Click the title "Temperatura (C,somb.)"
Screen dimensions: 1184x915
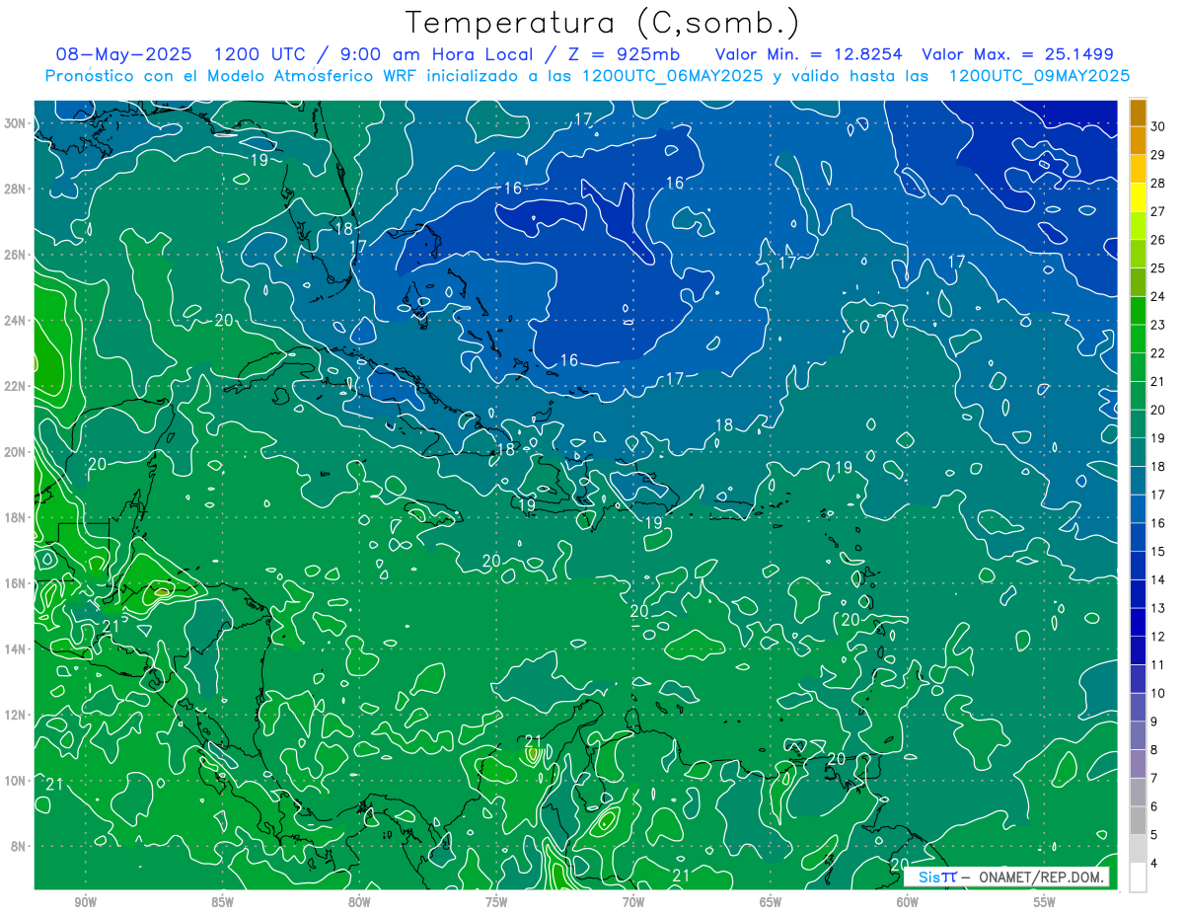603,23
